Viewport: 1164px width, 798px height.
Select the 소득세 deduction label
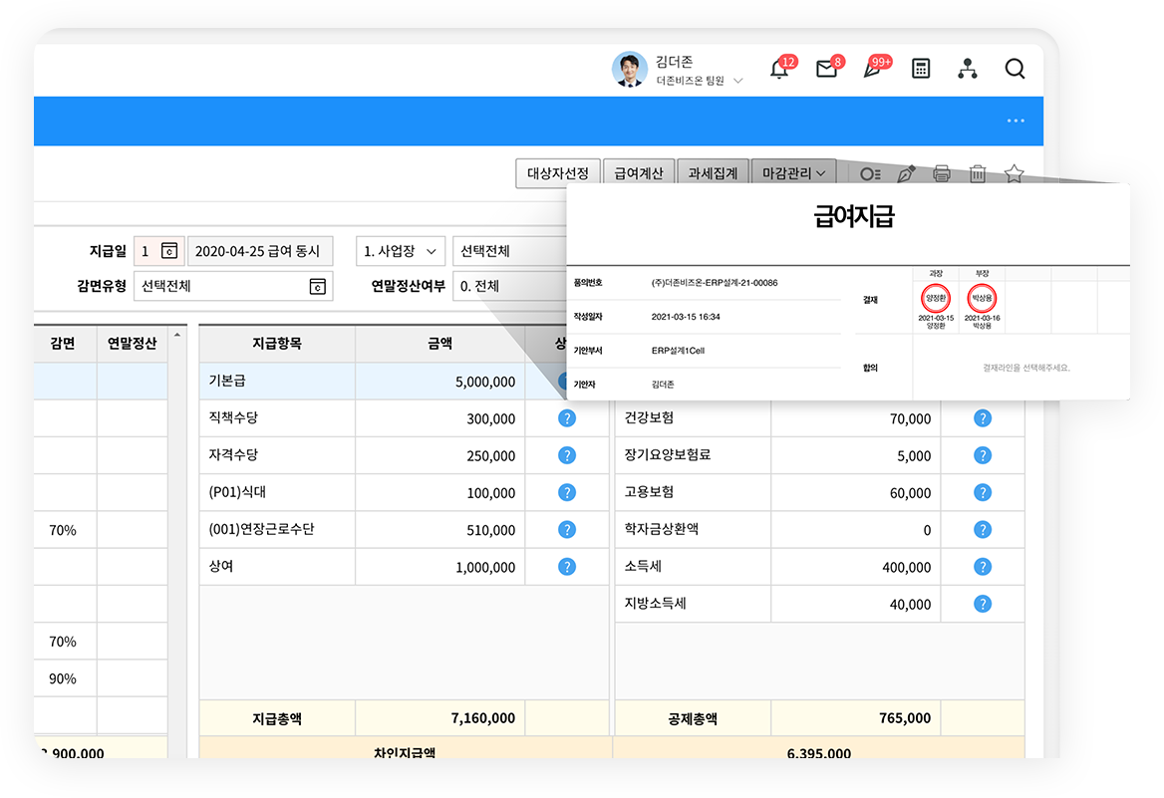pos(643,567)
